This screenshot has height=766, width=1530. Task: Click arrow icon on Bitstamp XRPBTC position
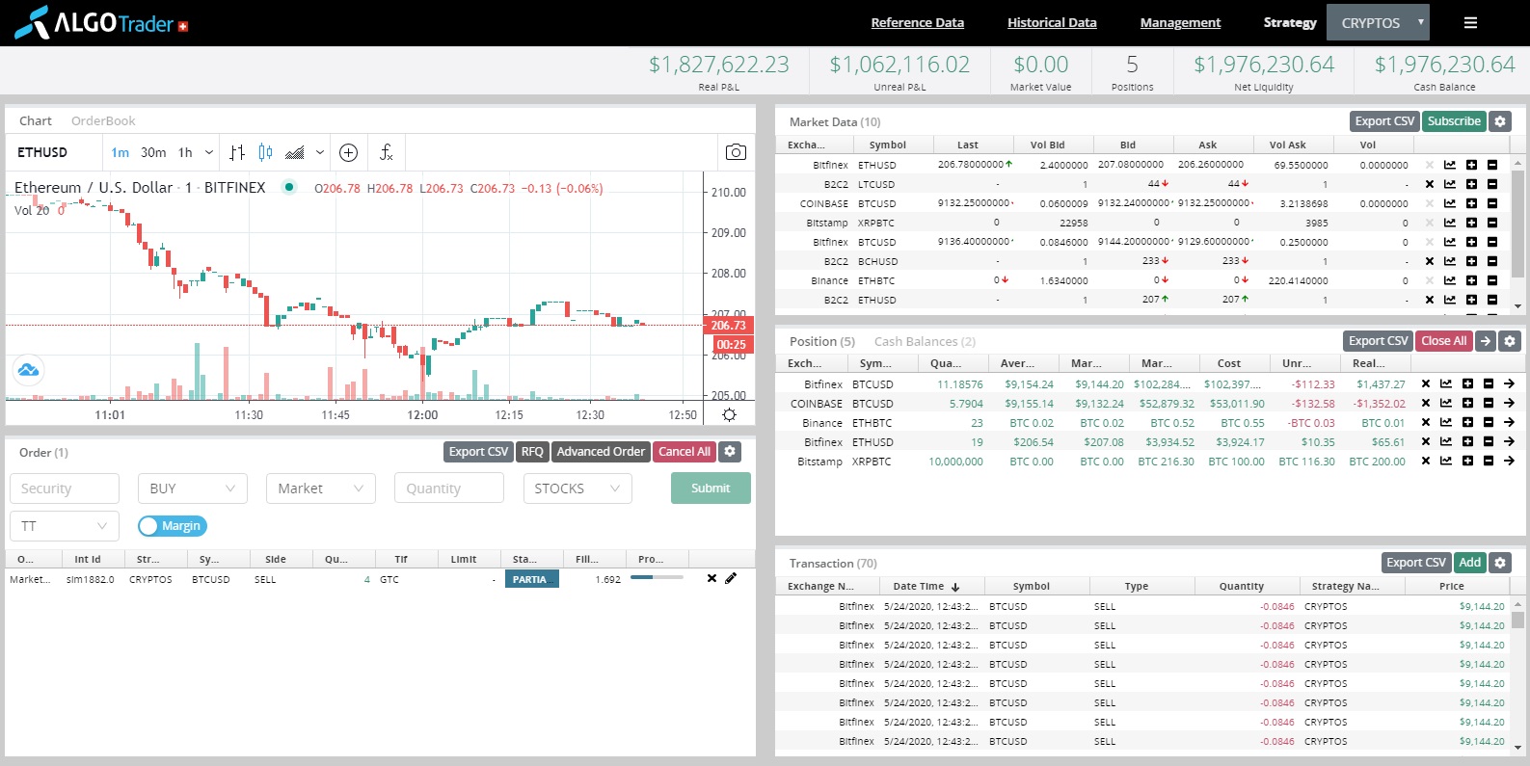click(x=1509, y=461)
